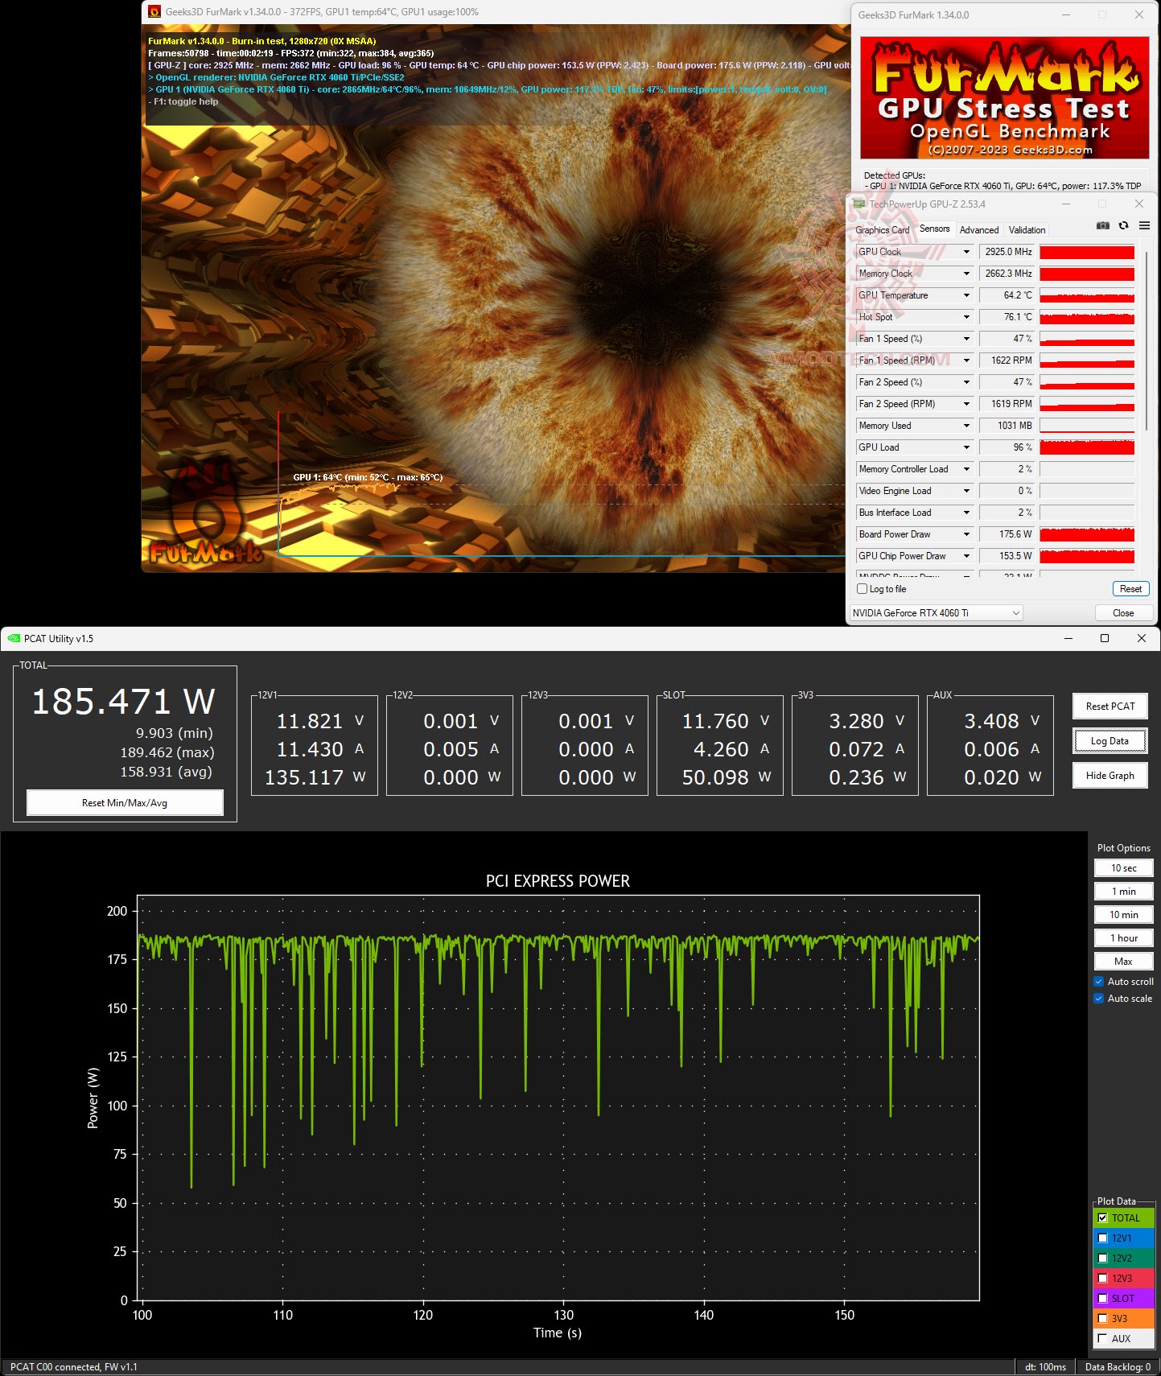This screenshot has height=1376, width=1161.
Task: Enable the SLOT plot data checkbox
Action: pyautogui.click(x=1102, y=1299)
